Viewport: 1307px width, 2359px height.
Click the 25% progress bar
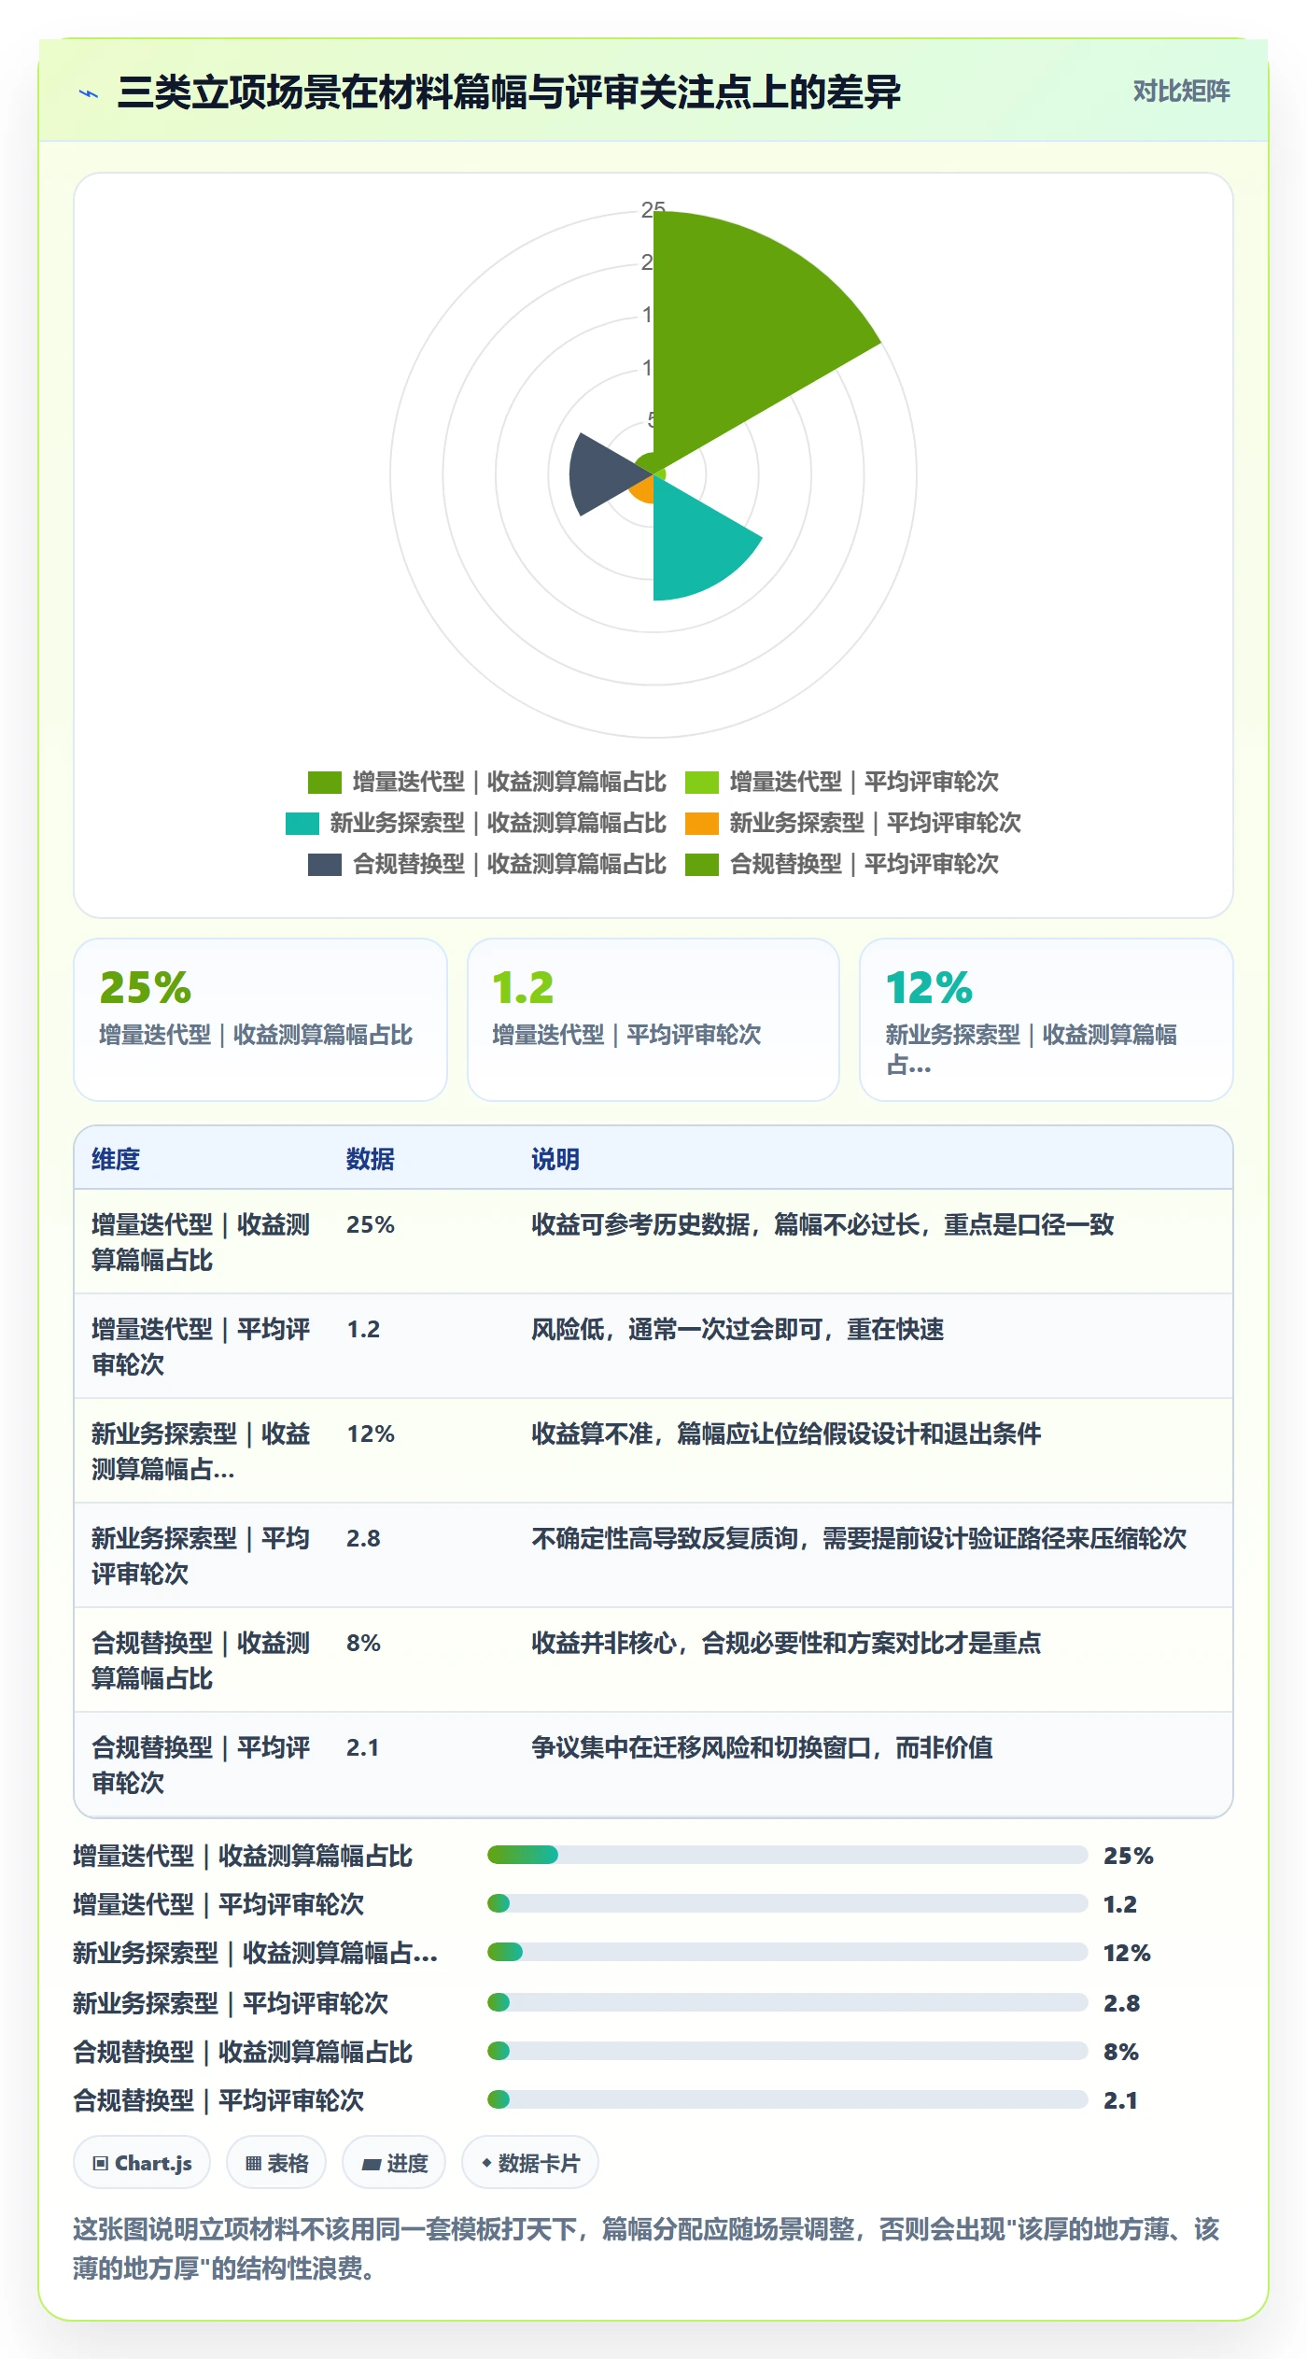coord(787,1855)
